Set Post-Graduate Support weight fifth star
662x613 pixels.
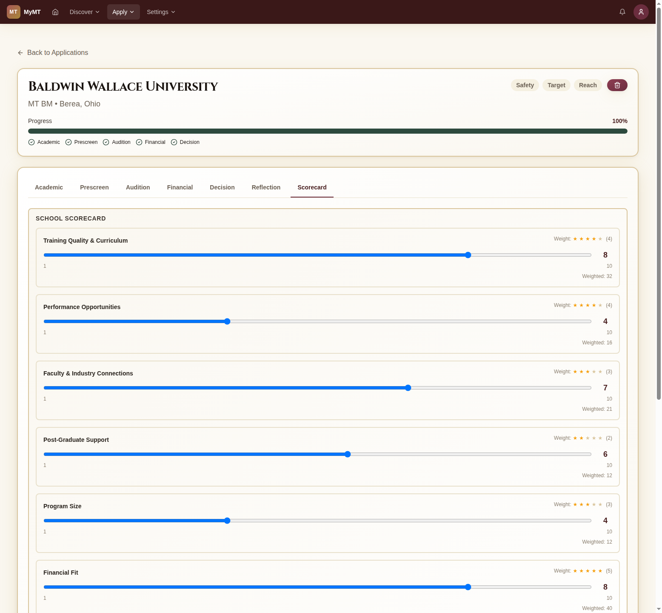coord(600,438)
